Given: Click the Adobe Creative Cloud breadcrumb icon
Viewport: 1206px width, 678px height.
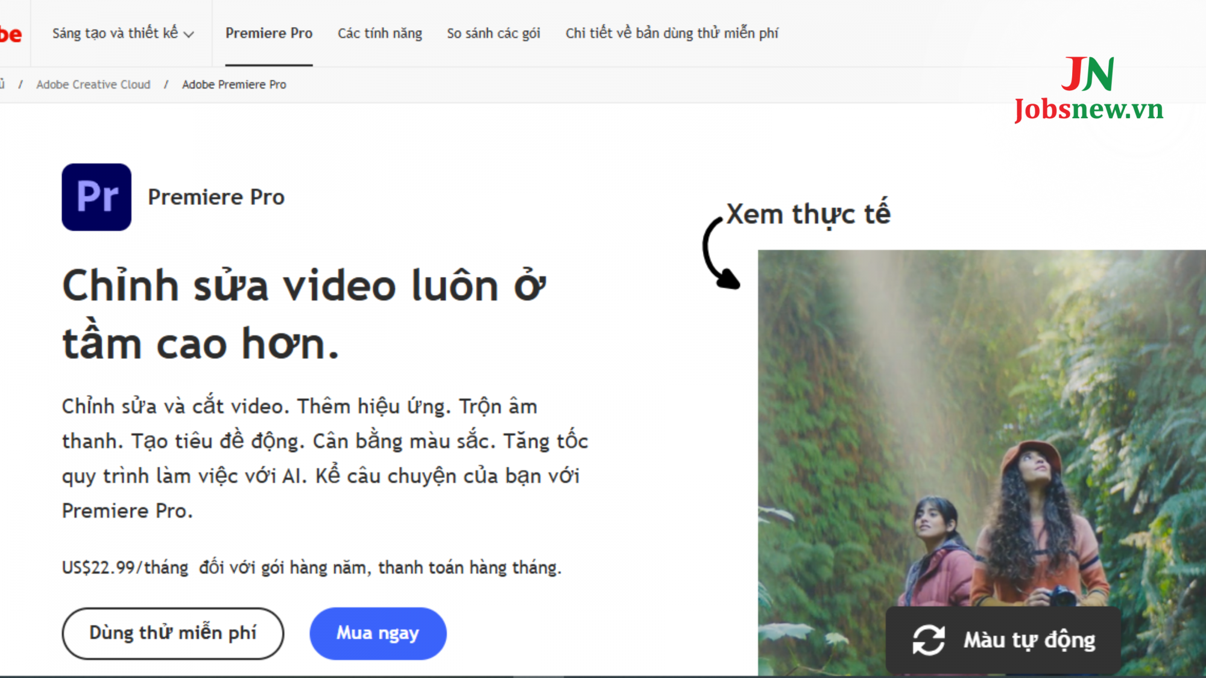Looking at the screenshot, I should [93, 84].
